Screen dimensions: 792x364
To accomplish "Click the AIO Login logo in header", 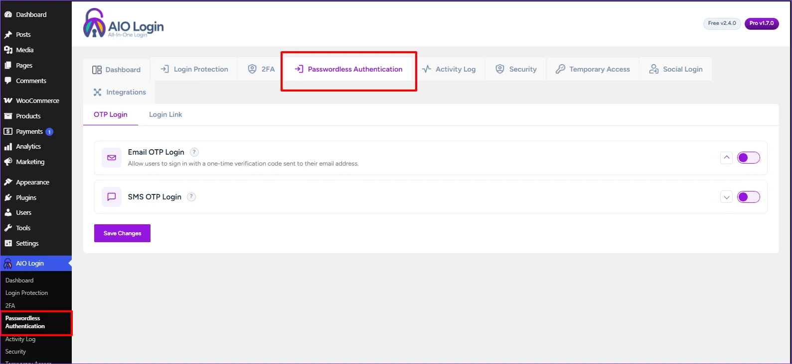I will (123, 23).
